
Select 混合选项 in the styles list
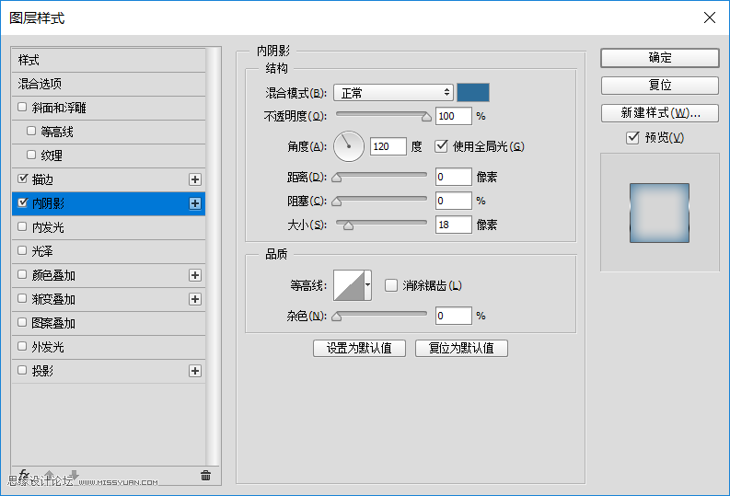coord(108,84)
